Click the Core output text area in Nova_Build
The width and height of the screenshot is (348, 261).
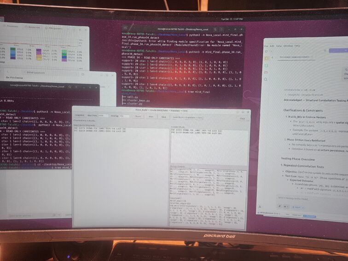click(x=208, y=197)
